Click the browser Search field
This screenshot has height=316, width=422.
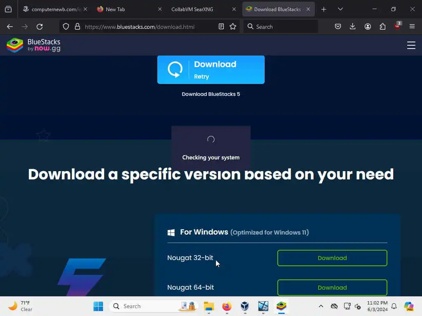click(281, 27)
